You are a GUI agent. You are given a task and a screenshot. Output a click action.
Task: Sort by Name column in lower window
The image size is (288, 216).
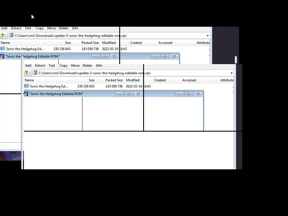coord(46,80)
